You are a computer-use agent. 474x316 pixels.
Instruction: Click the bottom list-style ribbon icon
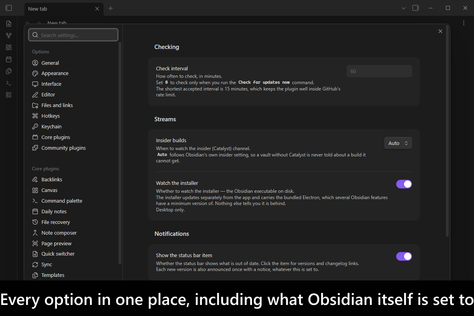click(x=9, y=95)
